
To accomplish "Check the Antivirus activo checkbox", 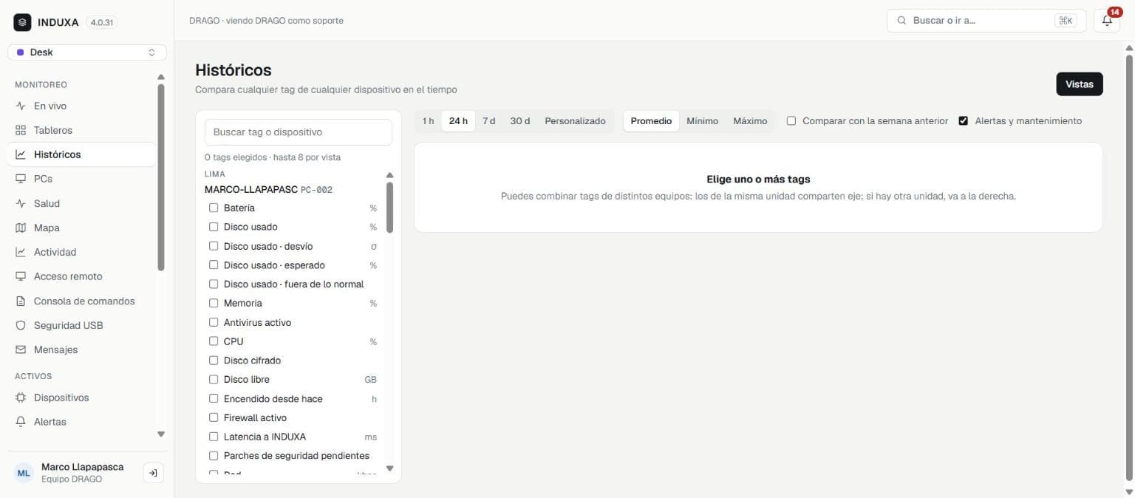I will (x=214, y=322).
